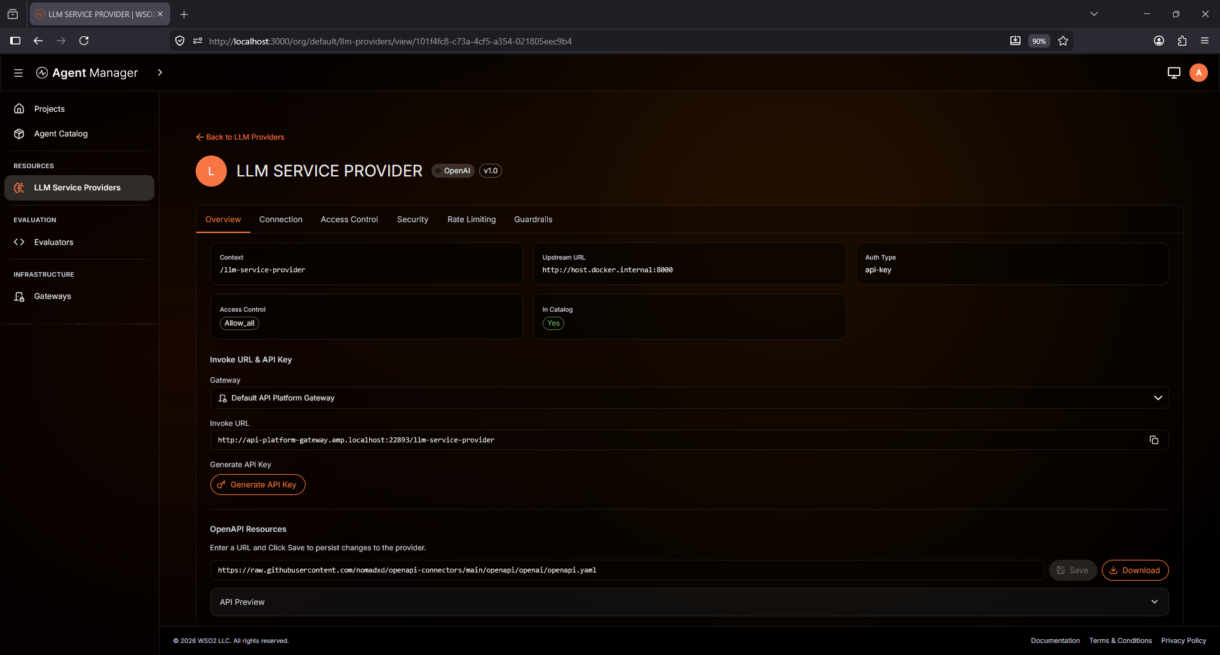Click the 90% zoom indicator

[x=1039, y=41]
